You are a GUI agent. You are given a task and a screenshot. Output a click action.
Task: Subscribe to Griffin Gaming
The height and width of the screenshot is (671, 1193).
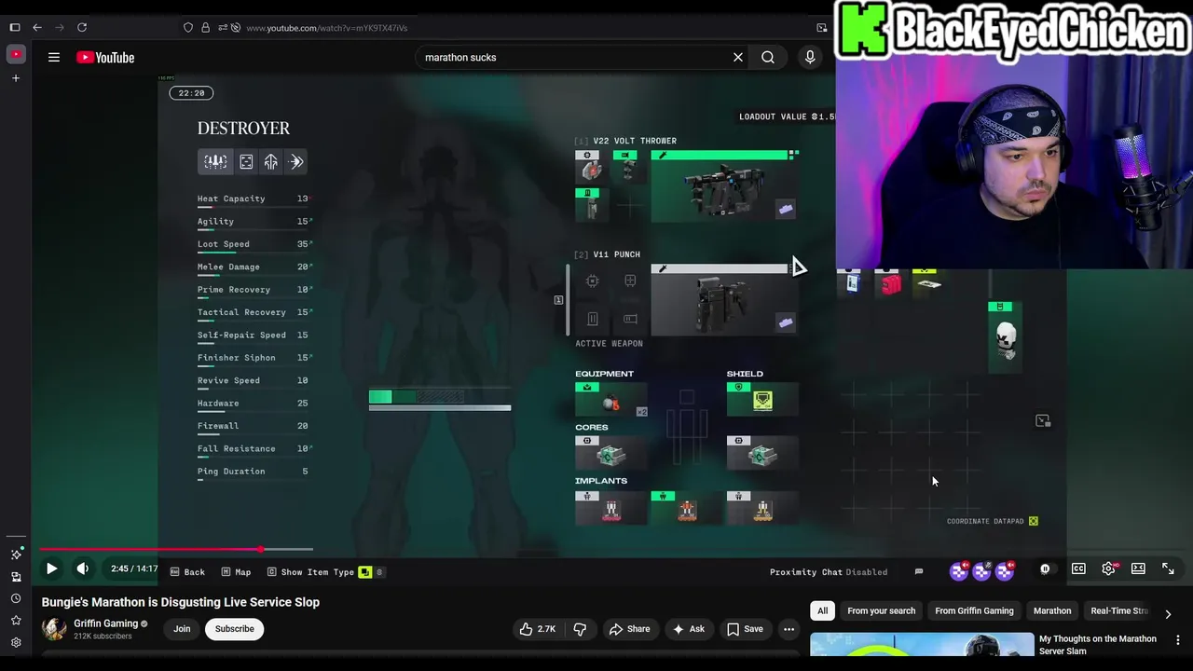click(235, 629)
